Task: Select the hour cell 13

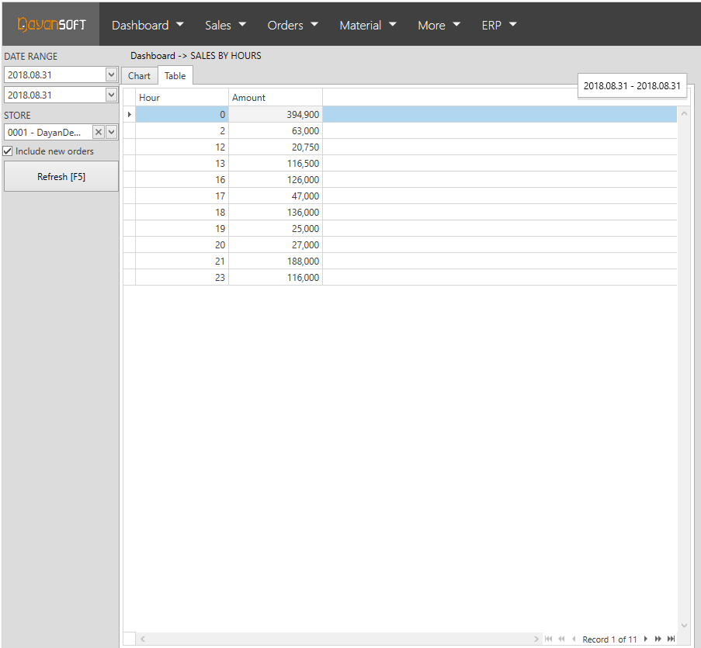Action: click(x=182, y=164)
